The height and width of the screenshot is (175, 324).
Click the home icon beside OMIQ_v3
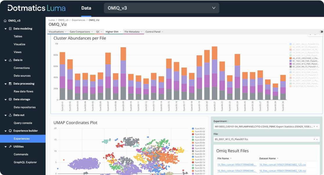(5, 21)
